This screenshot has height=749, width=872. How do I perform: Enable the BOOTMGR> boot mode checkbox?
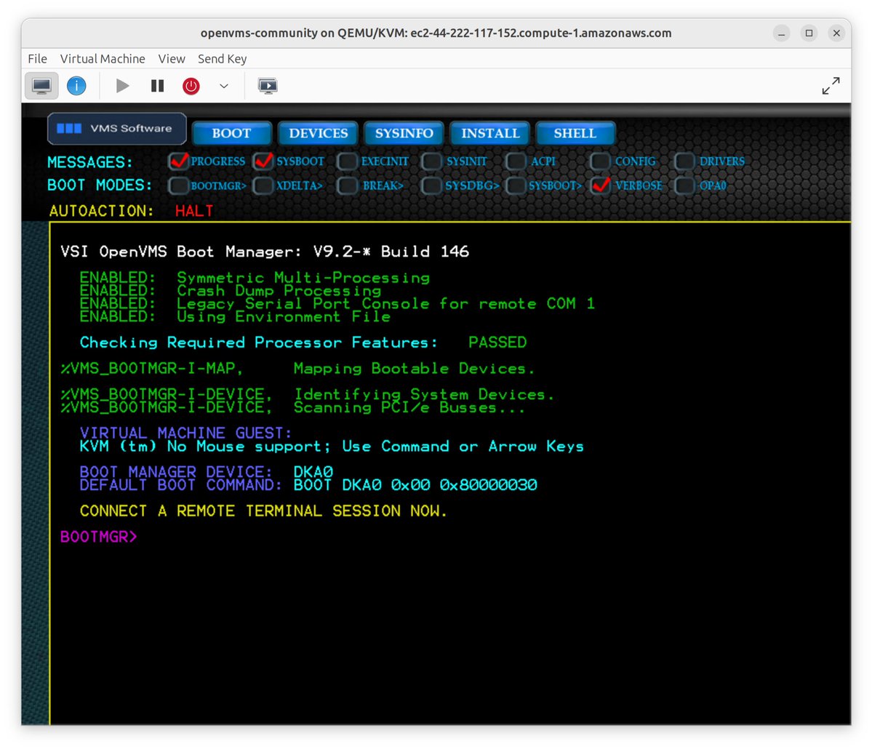(x=178, y=185)
